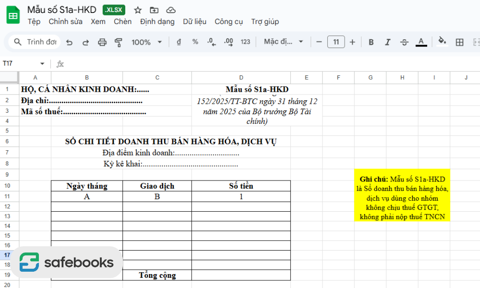
Task: Select the paint format roller tool
Action: (x=118, y=42)
